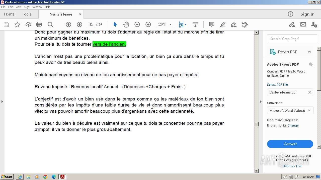Screen dimensions: 321x180
Task: Click the right panel scrollbar thumb
Action: 319,70
